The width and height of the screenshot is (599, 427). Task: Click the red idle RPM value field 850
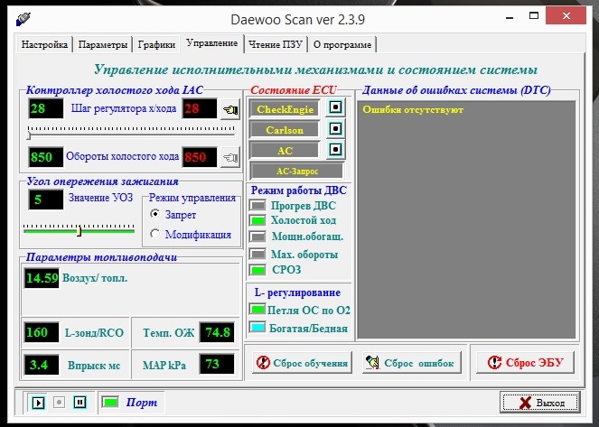point(200,157)
